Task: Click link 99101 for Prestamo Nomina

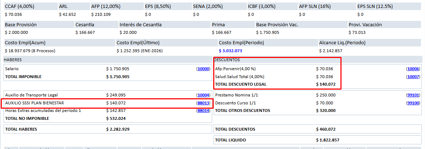Action: click(413, 95)
